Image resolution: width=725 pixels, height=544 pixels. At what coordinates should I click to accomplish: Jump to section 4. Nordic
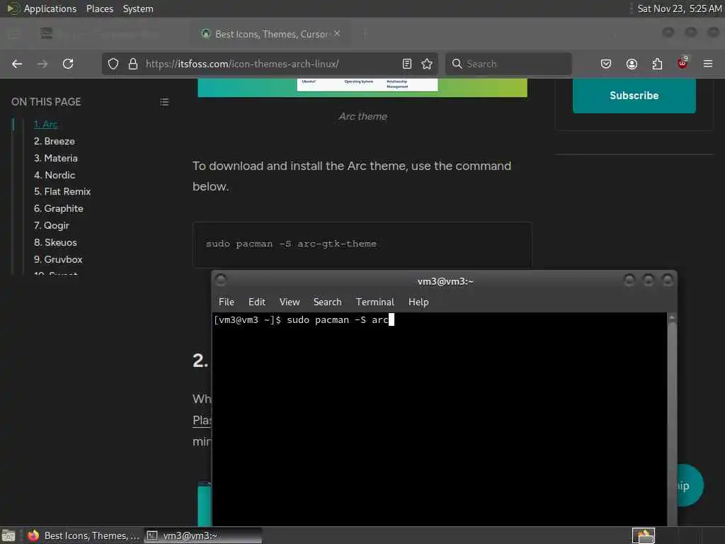click(x=55, y=175)
